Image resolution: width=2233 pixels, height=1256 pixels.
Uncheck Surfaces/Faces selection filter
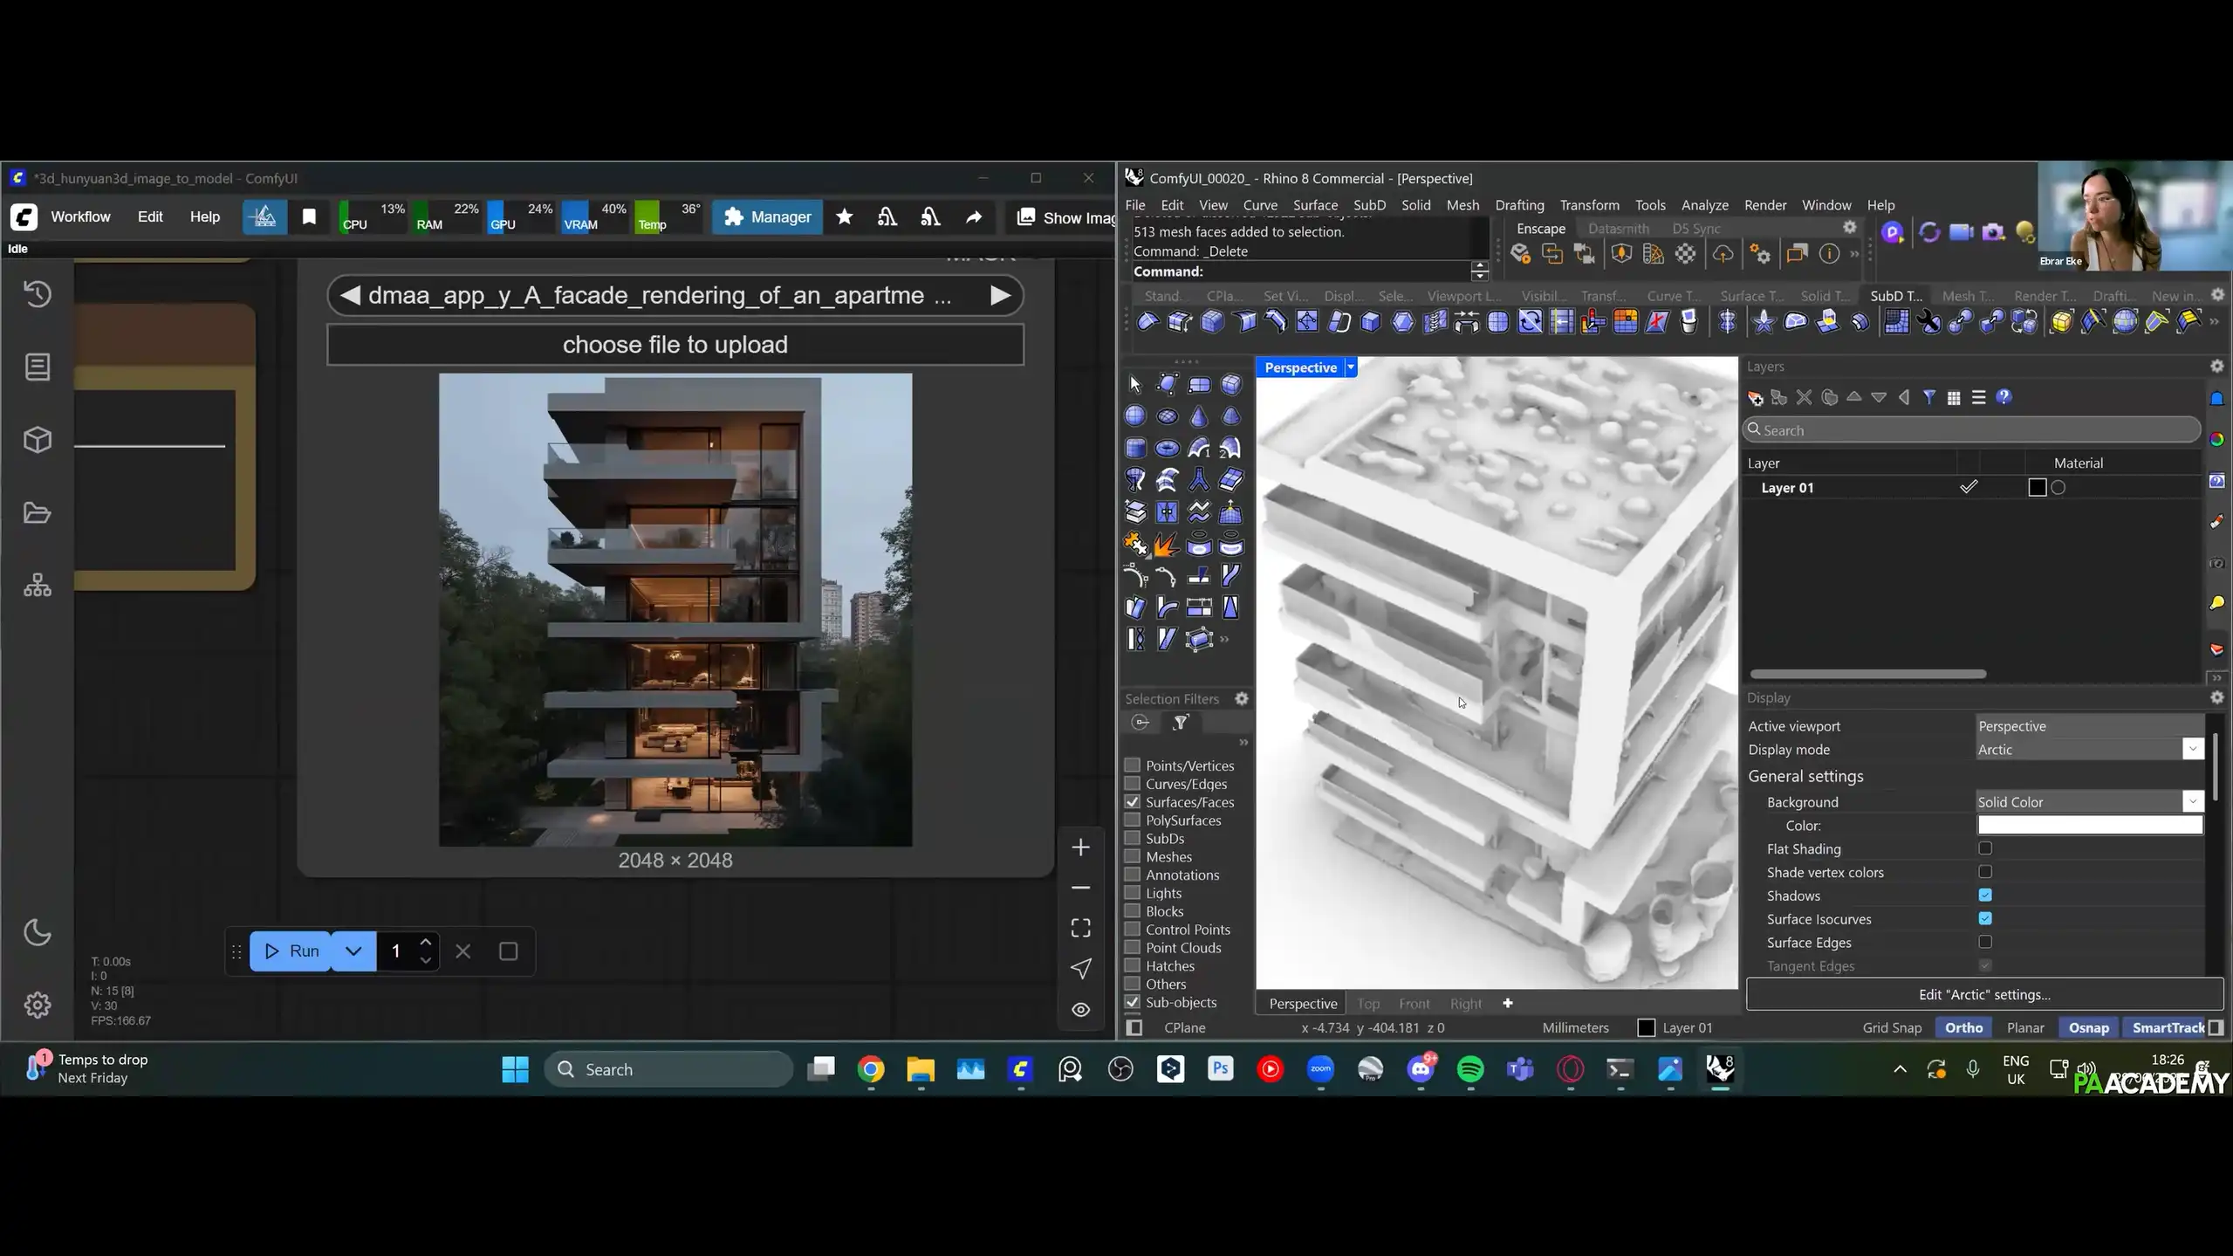(1133, 802)
